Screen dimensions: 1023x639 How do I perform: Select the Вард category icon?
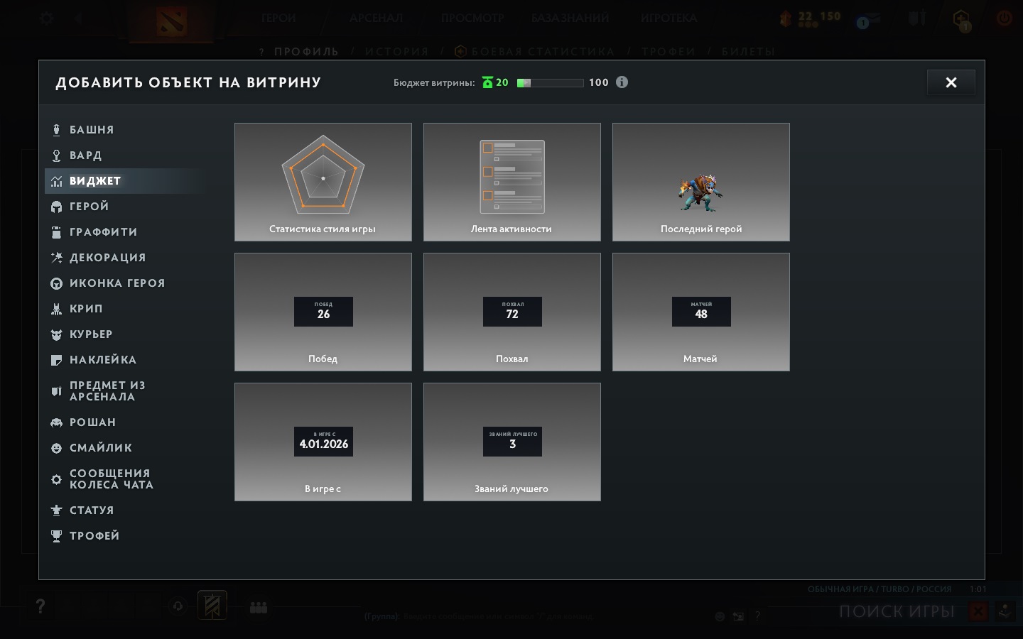56,155
